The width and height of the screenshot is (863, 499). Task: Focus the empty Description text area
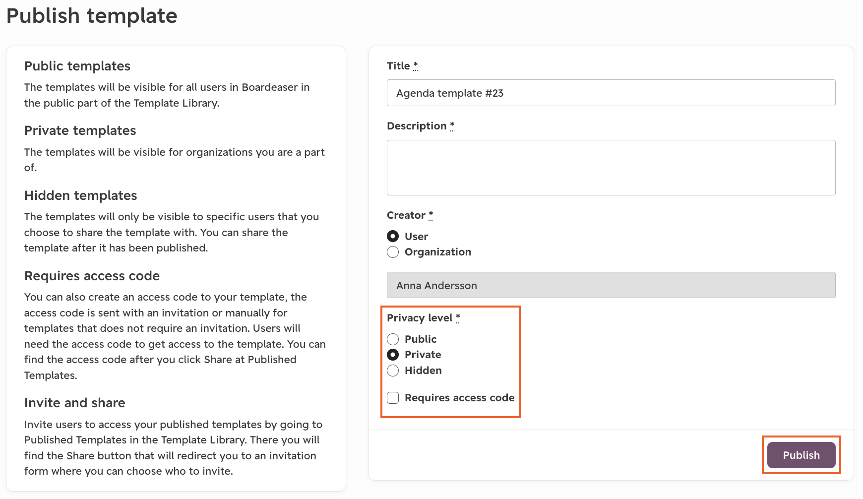tap(611, 168)
